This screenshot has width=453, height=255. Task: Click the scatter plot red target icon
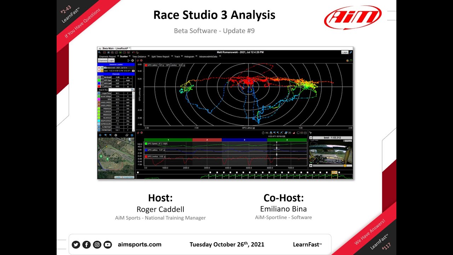coord(141,61)
